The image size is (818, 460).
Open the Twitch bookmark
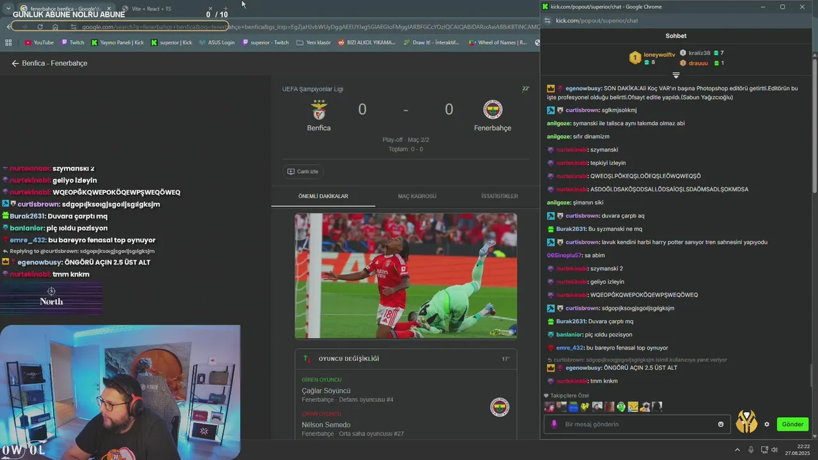(x=73, y=43)
